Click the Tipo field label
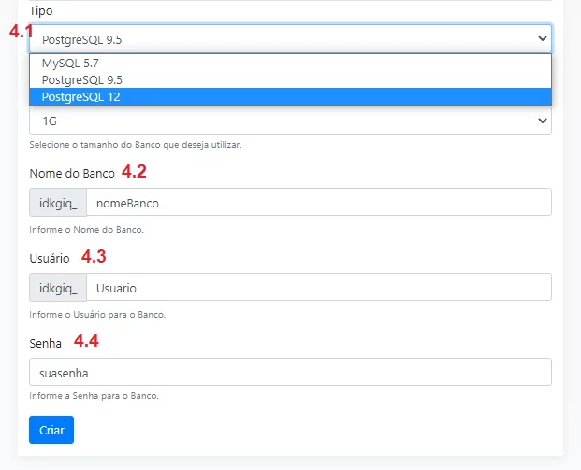Image resolution: width=581 pixels, height=470 pixels. (x=41, y=11)
